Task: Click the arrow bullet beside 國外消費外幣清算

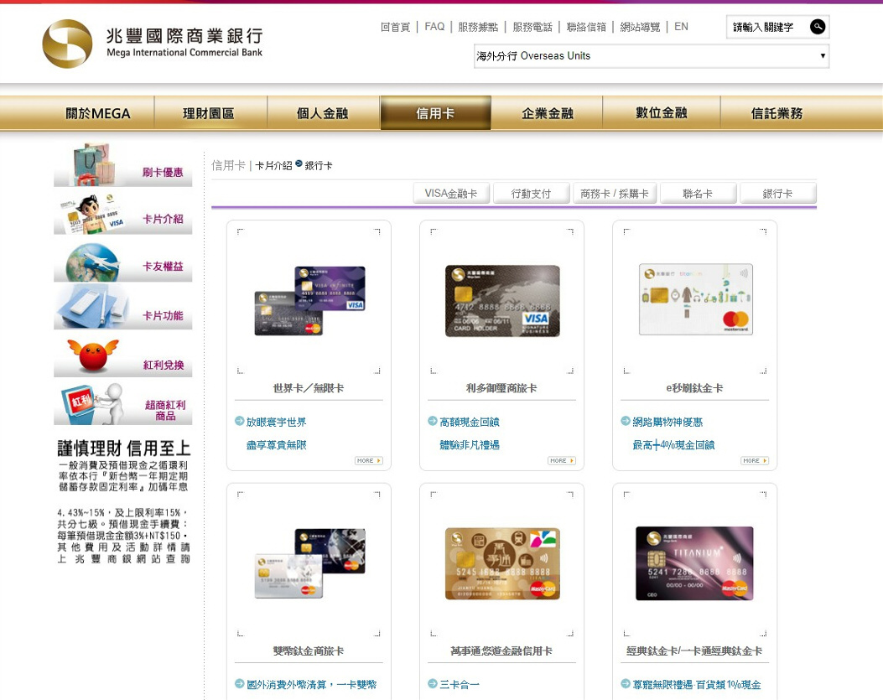Action: [x=239, y=684]
